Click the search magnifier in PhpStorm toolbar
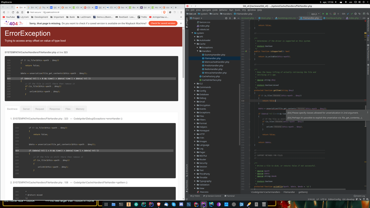The image size is (370, 208). tap(368, 14)
